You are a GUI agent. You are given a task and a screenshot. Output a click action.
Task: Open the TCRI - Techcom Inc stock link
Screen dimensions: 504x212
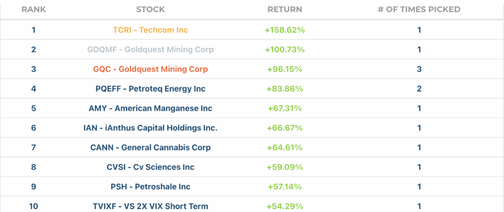[x=150, y=30]
